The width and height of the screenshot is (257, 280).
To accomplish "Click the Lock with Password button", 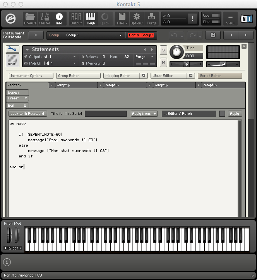I will tap(27, 114).
